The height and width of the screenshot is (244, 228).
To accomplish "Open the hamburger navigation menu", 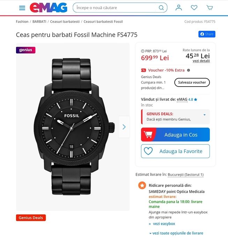I will pyautogui.click(x=22, y=8).
